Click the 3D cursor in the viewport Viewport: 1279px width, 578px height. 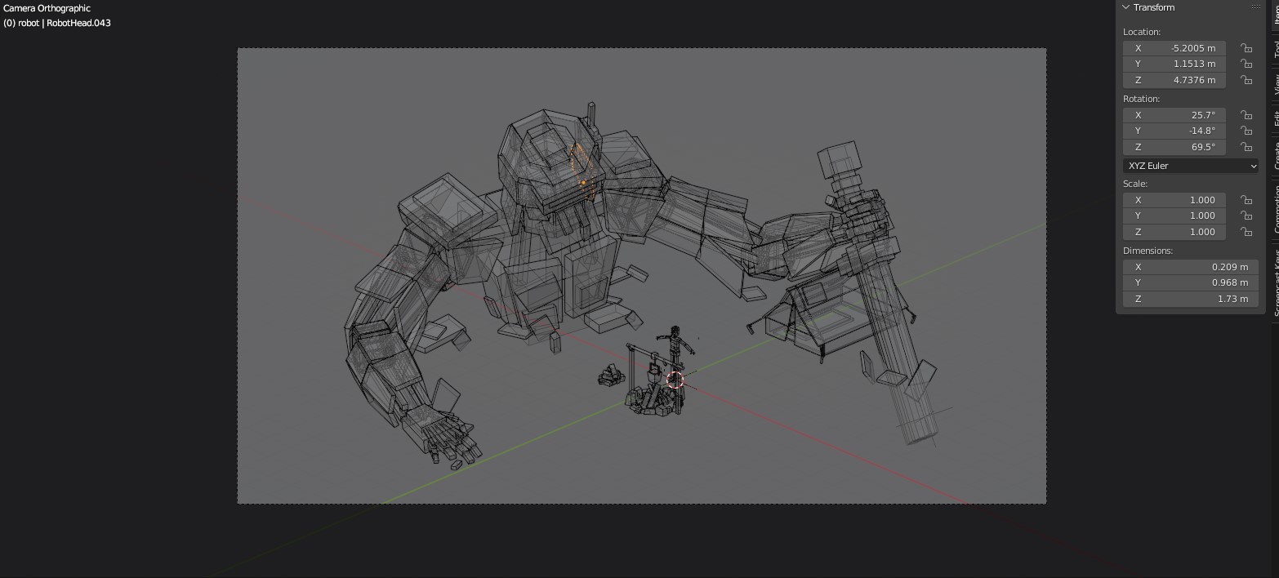(x=675, y=380)
